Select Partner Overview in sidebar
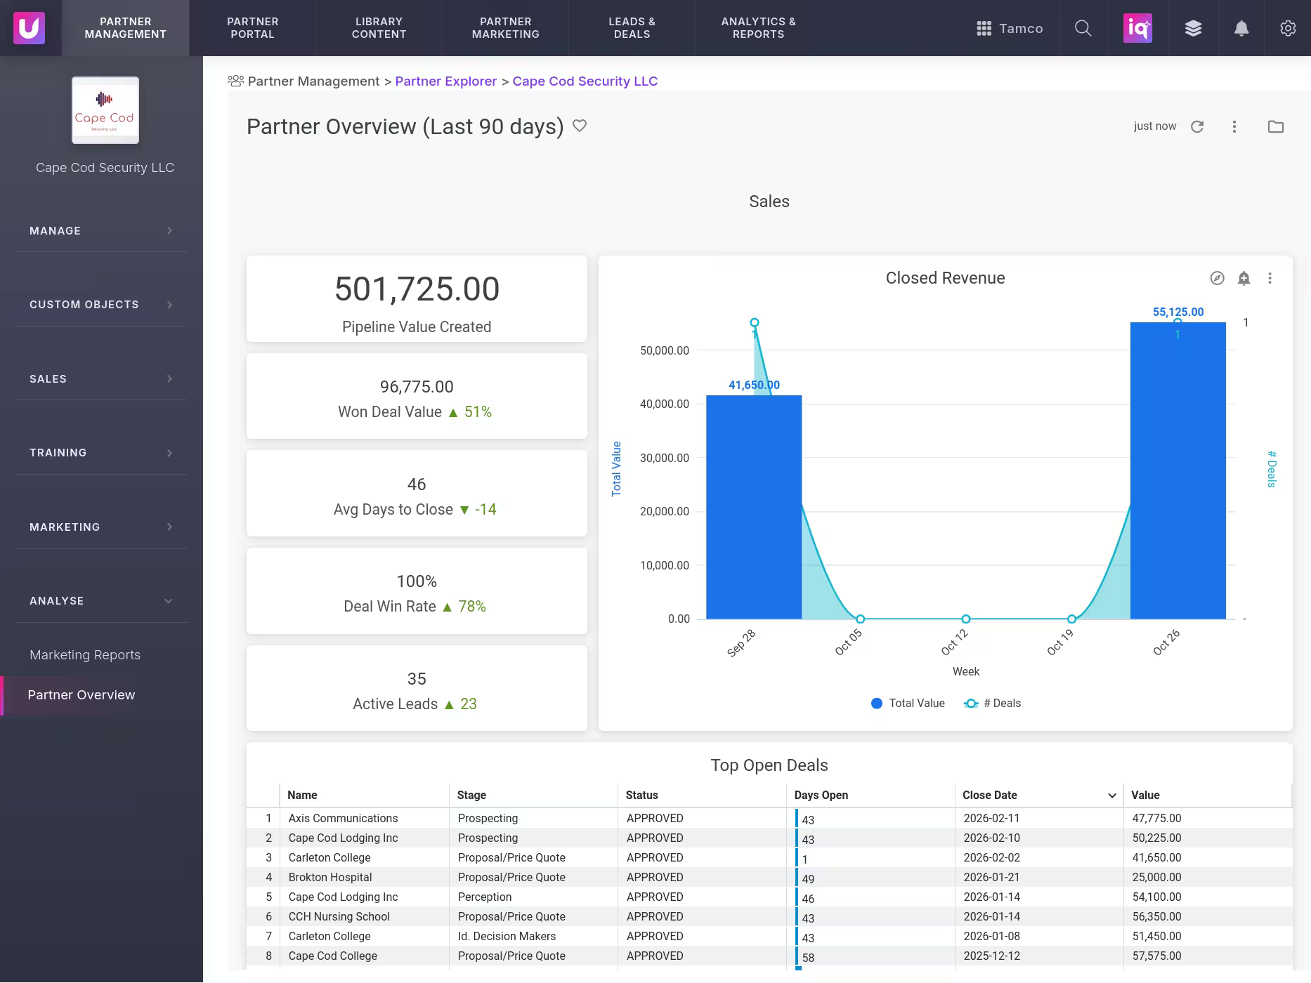 pos(81,695)
